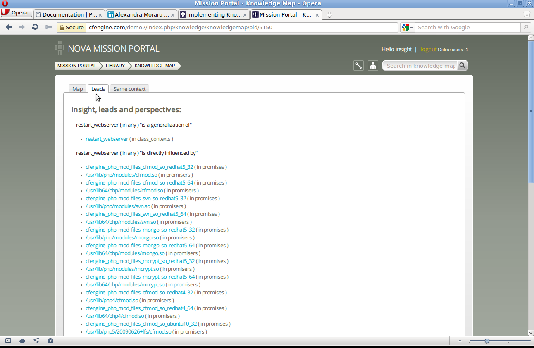Open cfengine_php_mod_files_svn_so_redhat5_32 link
Screen dimensions: 534x348
click(136, 198)
